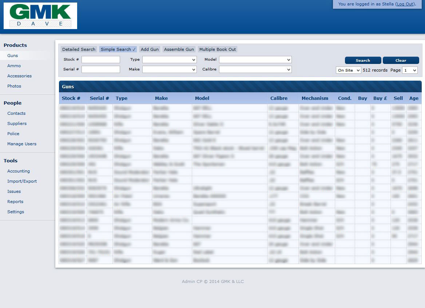Open Manage Users under People
The height and width of the screenshot is (308, 425).
pos(22,144)
